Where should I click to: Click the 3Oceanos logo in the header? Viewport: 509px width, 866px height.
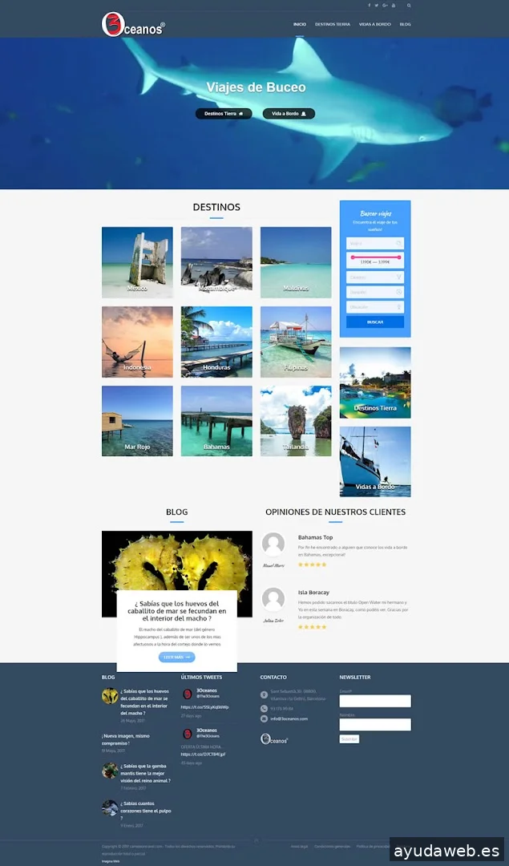pos(133,25)
